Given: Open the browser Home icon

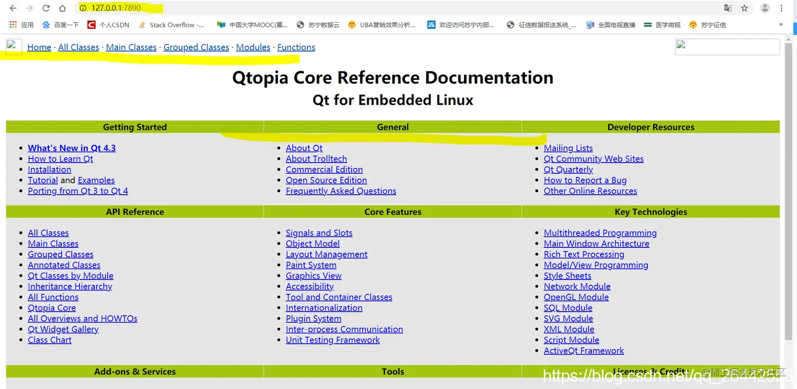Looking at the screenshot, I should click(62, 8).
